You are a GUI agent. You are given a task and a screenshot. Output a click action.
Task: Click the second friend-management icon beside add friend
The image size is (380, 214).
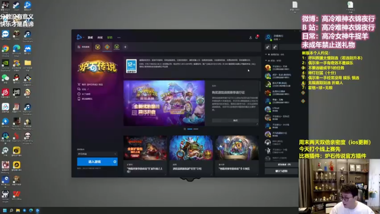(x=275, y=47)
